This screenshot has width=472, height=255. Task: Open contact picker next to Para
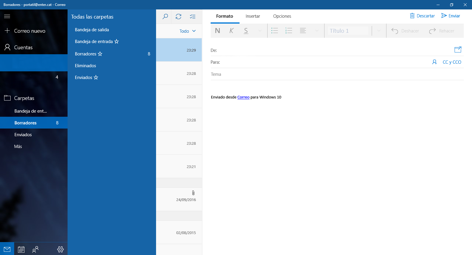tap(435, 62)
